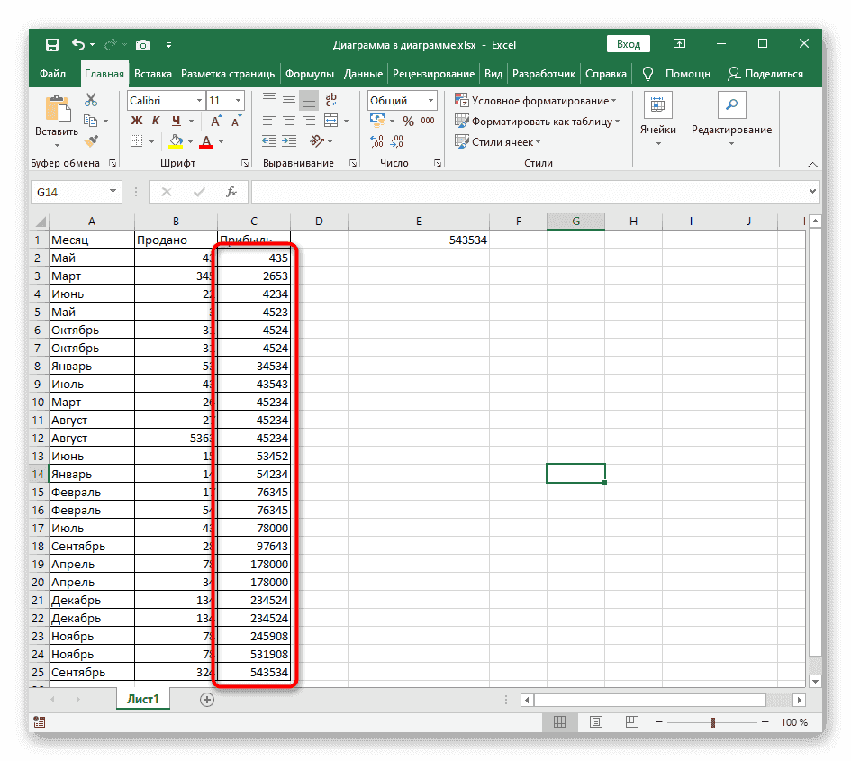The height and width of the screenshot is (761, 851).
Task: Select the Лист1 sheet tab
Action: click(142, 699)
